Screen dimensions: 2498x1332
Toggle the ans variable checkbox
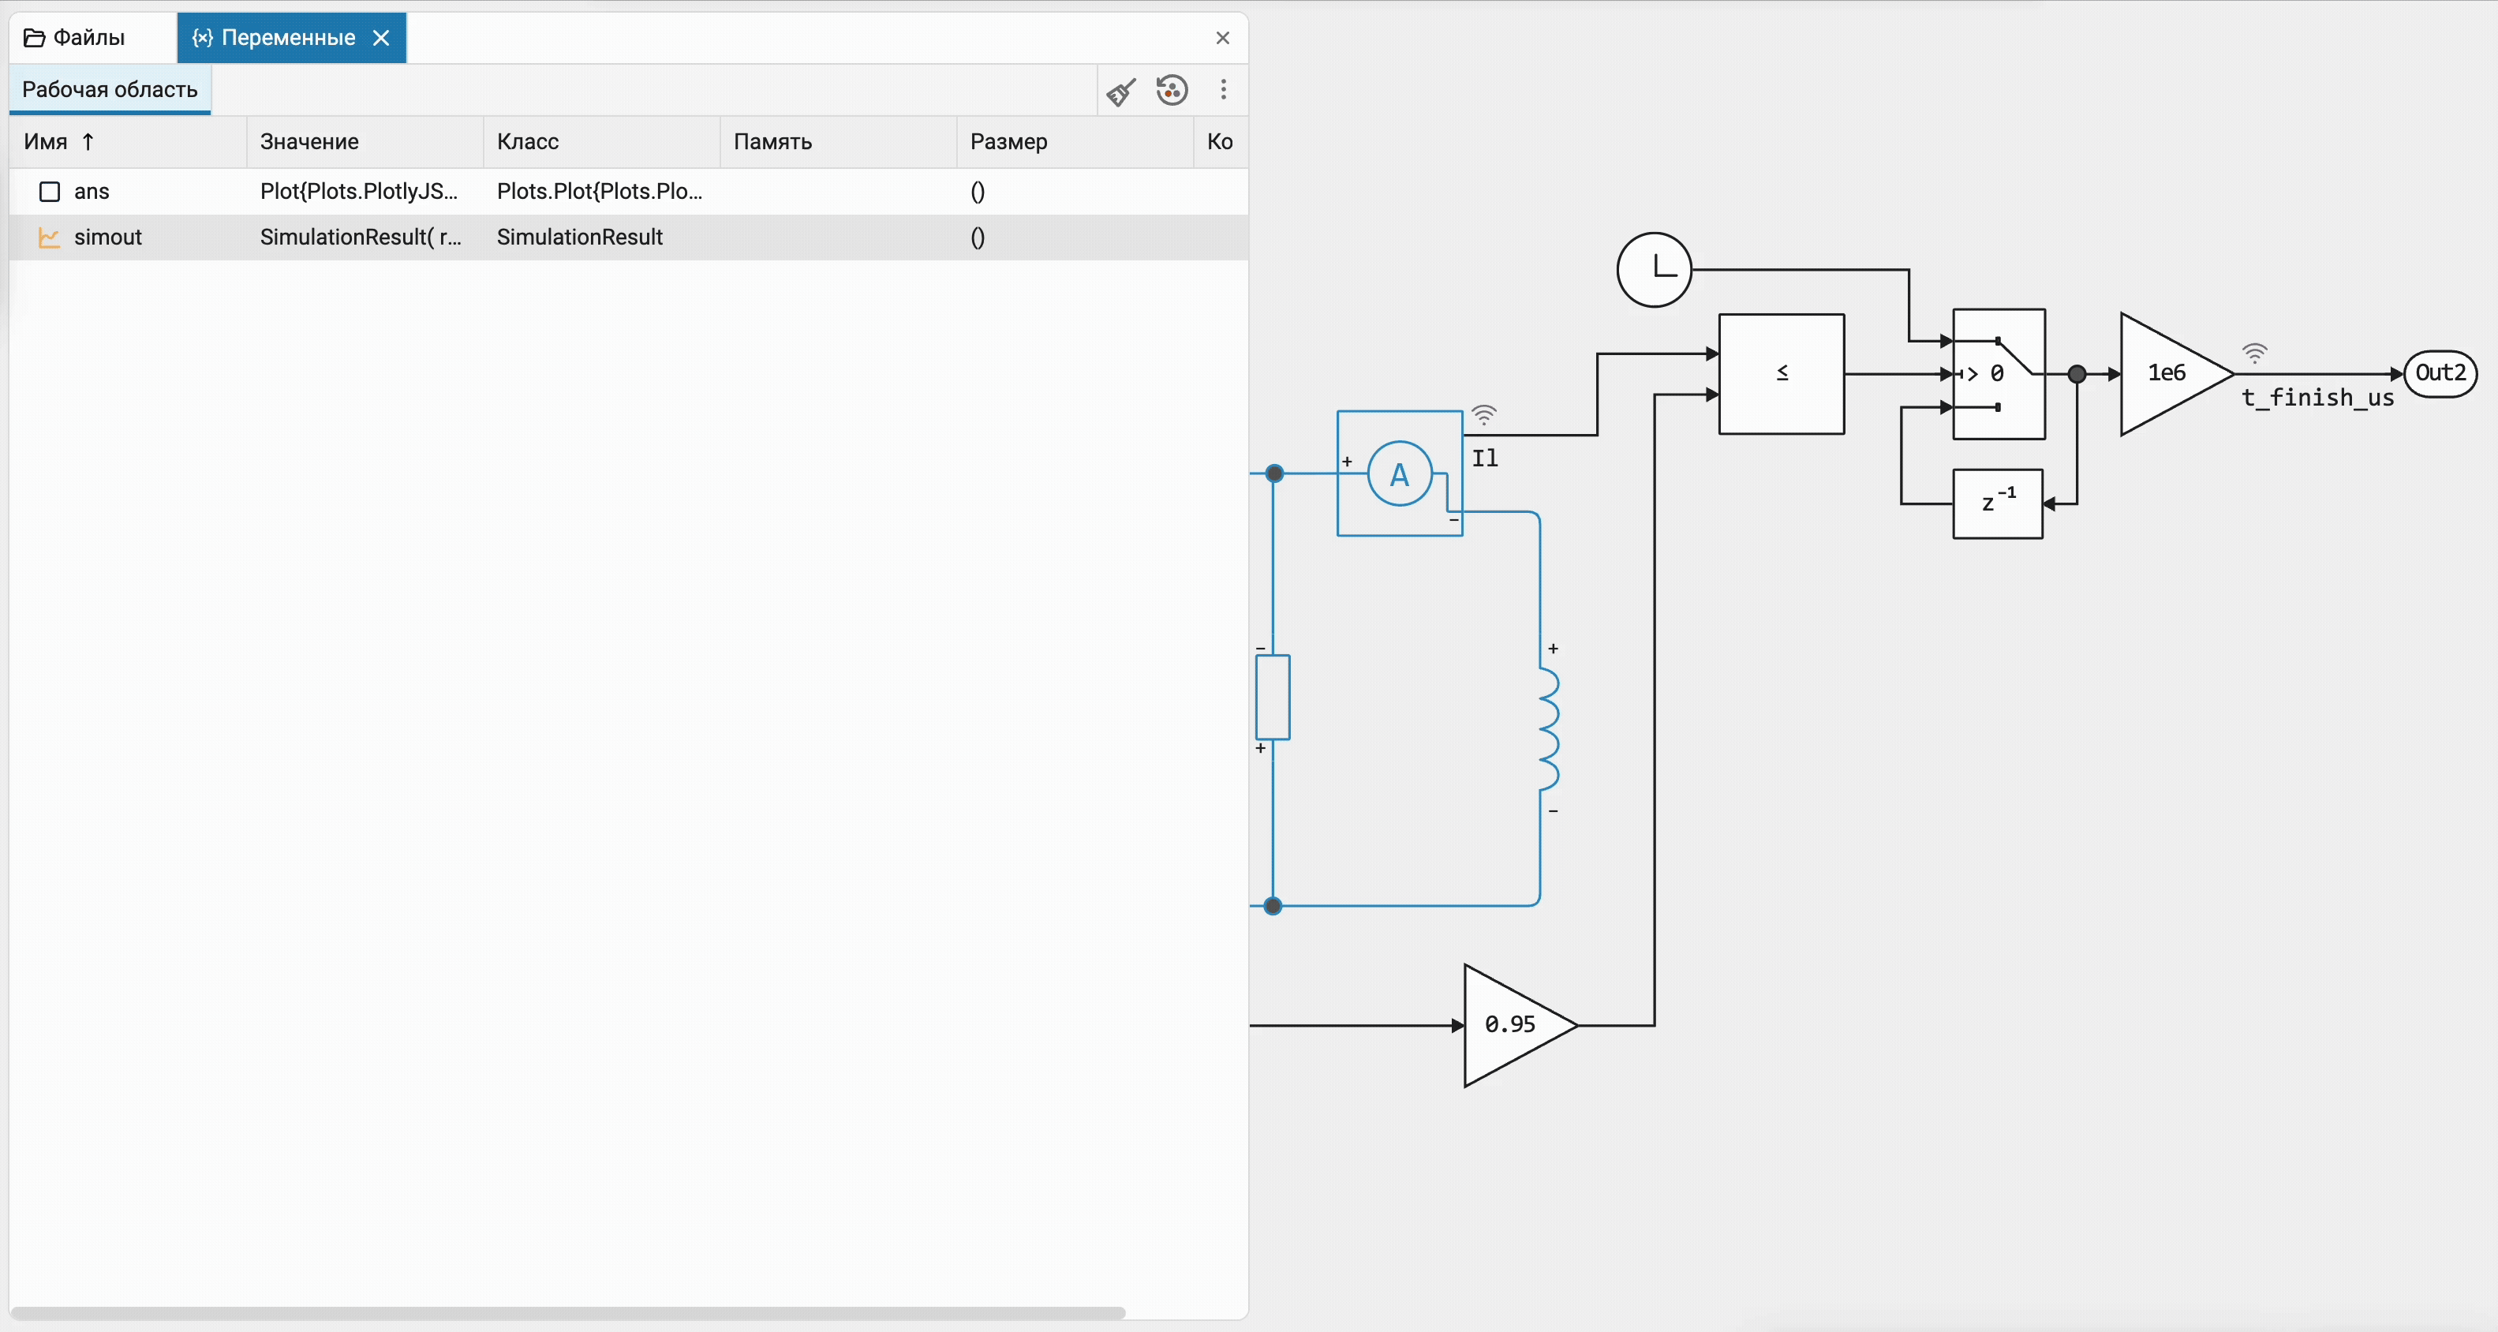click(x=50, y=191)
